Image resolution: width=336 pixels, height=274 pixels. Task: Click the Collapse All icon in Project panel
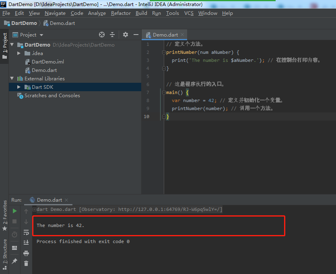click(112, 35)
